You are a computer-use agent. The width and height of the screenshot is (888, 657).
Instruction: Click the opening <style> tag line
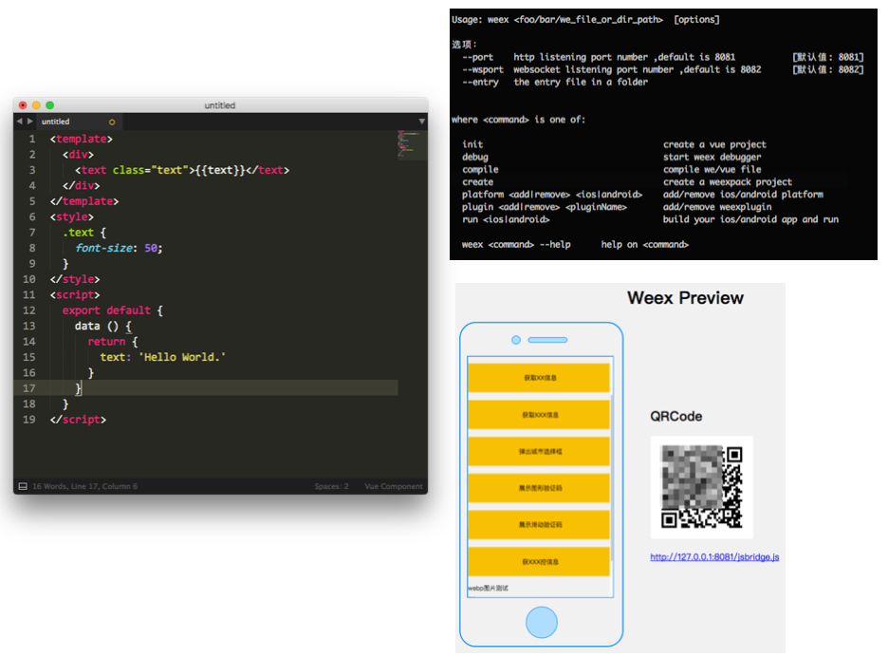tap(72, 216)
